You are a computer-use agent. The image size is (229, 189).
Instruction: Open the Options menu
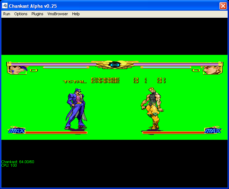point(21,14)
